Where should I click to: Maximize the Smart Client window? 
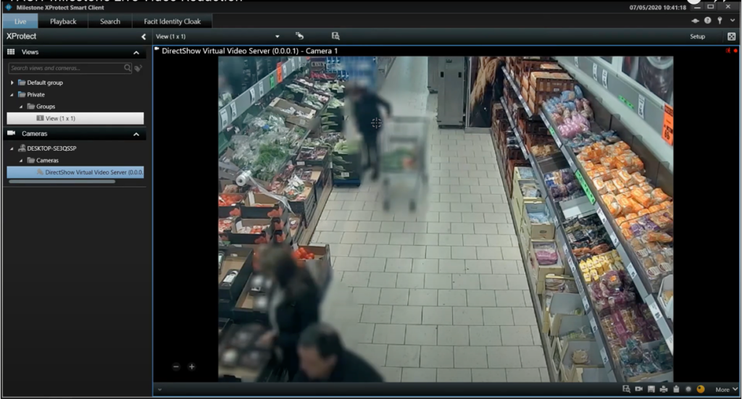710,7
